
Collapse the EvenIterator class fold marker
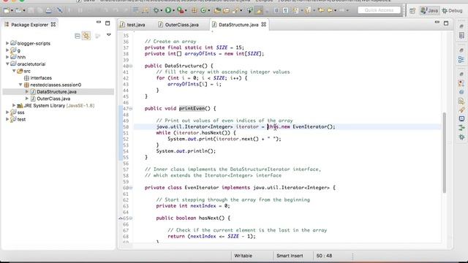coord(131,188)
